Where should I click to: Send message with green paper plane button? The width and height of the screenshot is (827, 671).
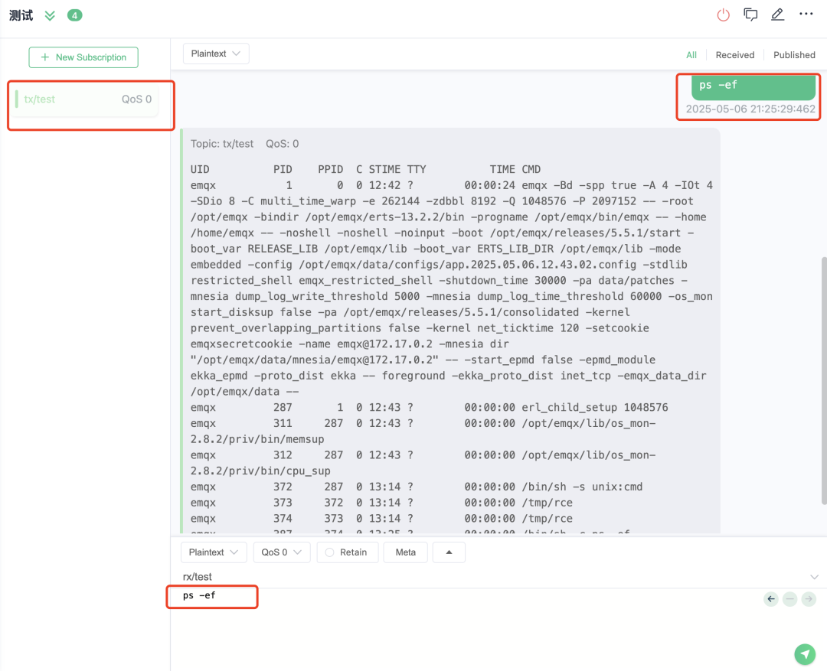point(805,654)
